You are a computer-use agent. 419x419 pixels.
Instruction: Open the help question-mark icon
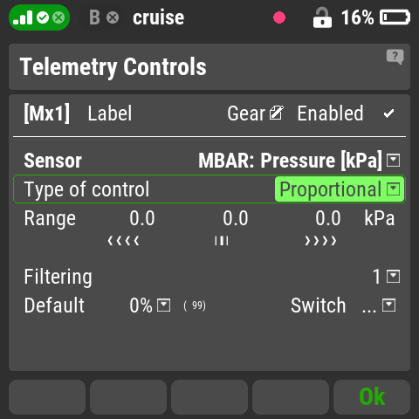[395, 57]
